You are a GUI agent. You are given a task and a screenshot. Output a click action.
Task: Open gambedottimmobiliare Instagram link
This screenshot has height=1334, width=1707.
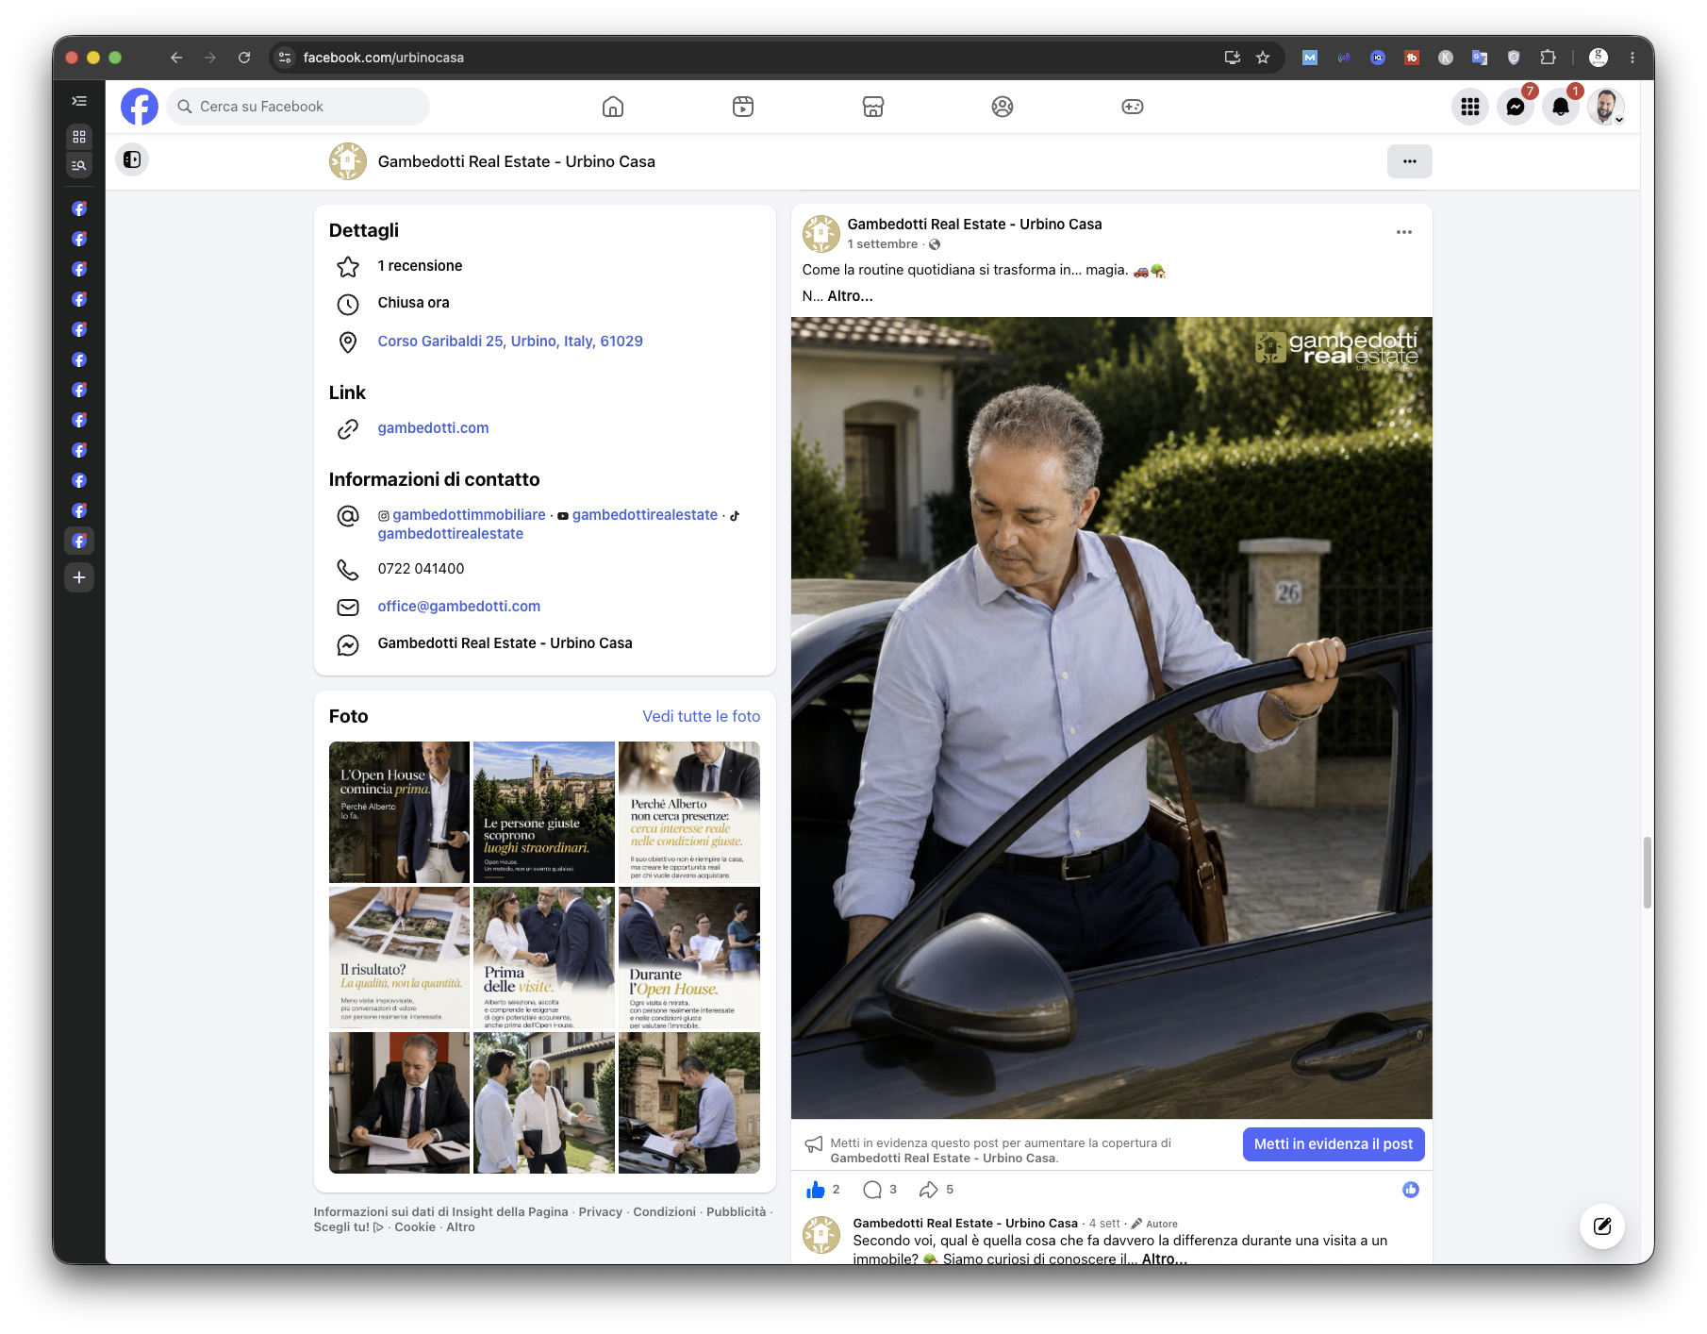tap(469, 515)
